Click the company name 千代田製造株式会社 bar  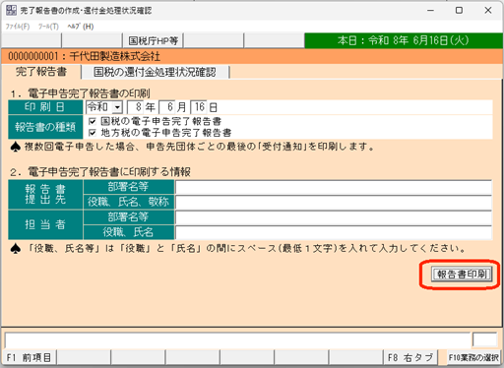[x=252, y=56]
